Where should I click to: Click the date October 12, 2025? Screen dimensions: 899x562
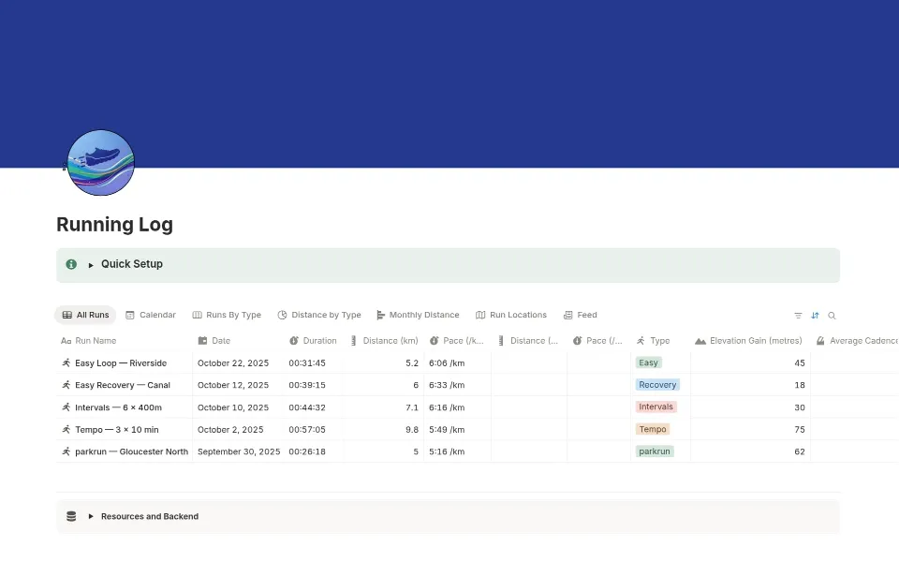(233, 385)
